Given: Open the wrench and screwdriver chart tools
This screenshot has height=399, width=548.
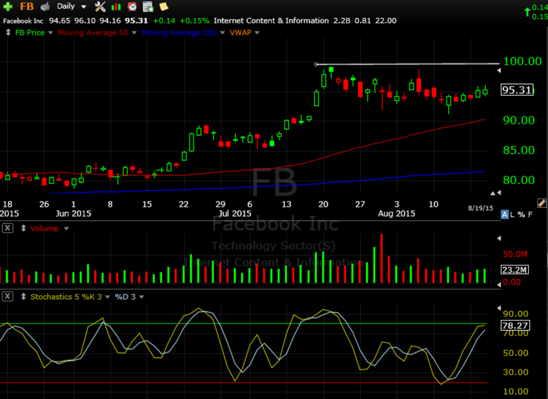Looking at the screenshot, I should point(100,7).
